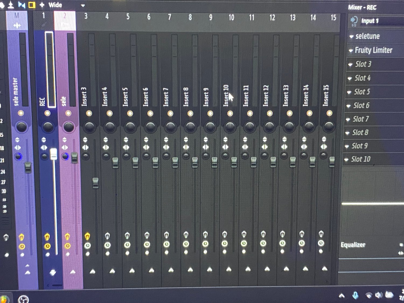The height and width of the screenshot is (303, 404).
Task: Open the Slot 7 arrow menu
Action: click(x=348, y=119)
